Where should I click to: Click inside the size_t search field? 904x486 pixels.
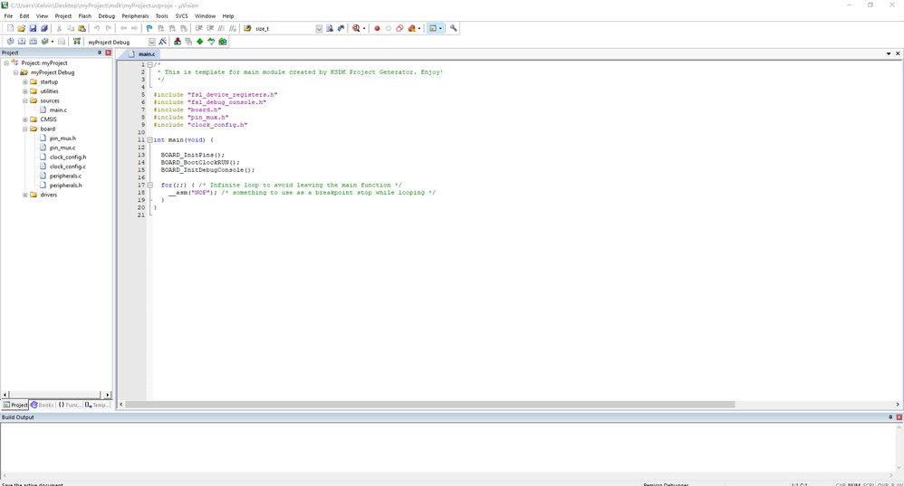(284, 29)
